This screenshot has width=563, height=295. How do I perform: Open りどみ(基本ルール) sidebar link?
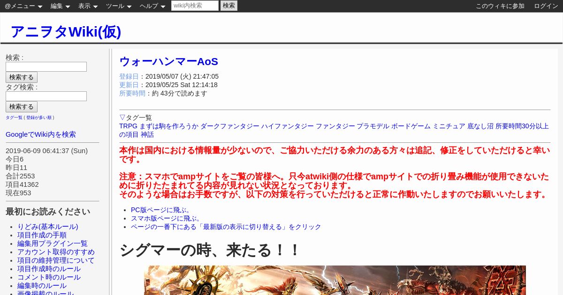pyautogui.click(x=48, y=227)
